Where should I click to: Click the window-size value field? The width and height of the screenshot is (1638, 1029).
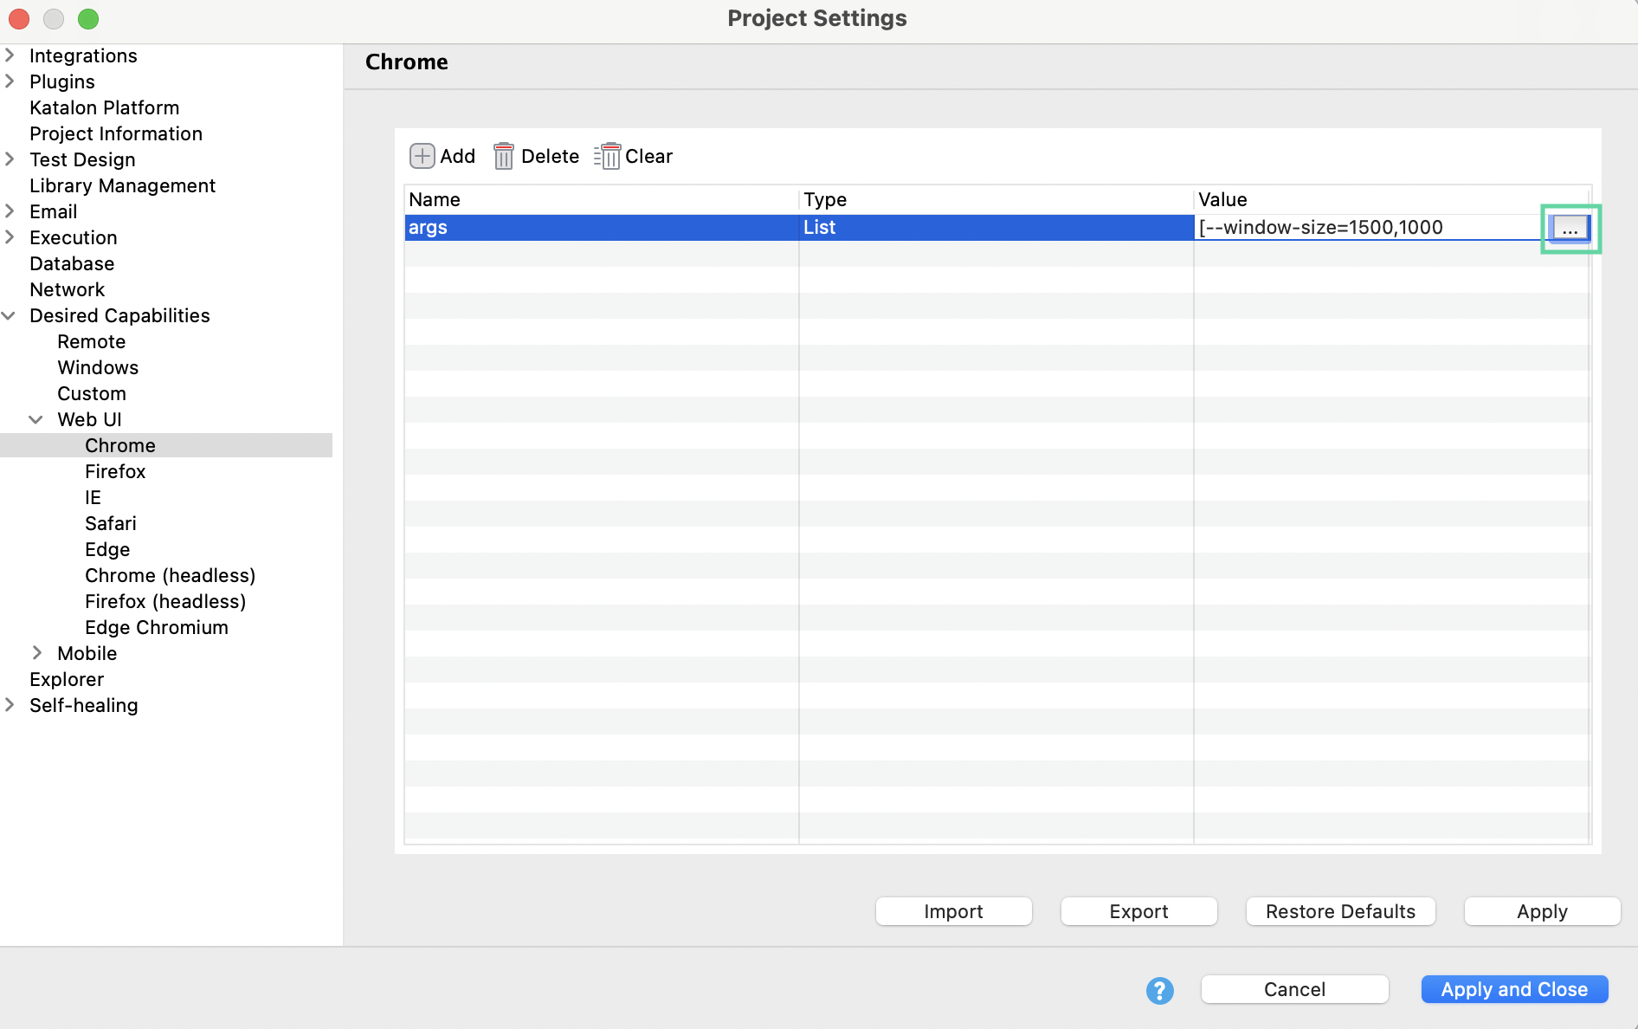pos(1368,228)
